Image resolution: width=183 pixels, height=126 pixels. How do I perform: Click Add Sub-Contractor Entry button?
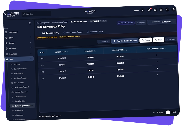[125, 41]
